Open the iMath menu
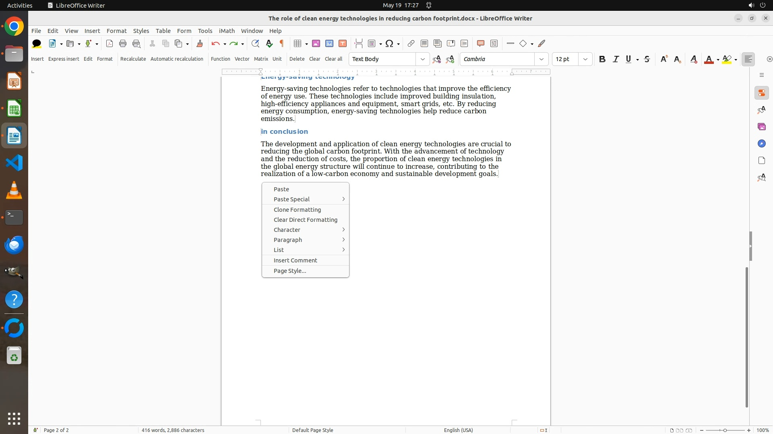Viewport: 773px width, 434px height. click(226, 31)
